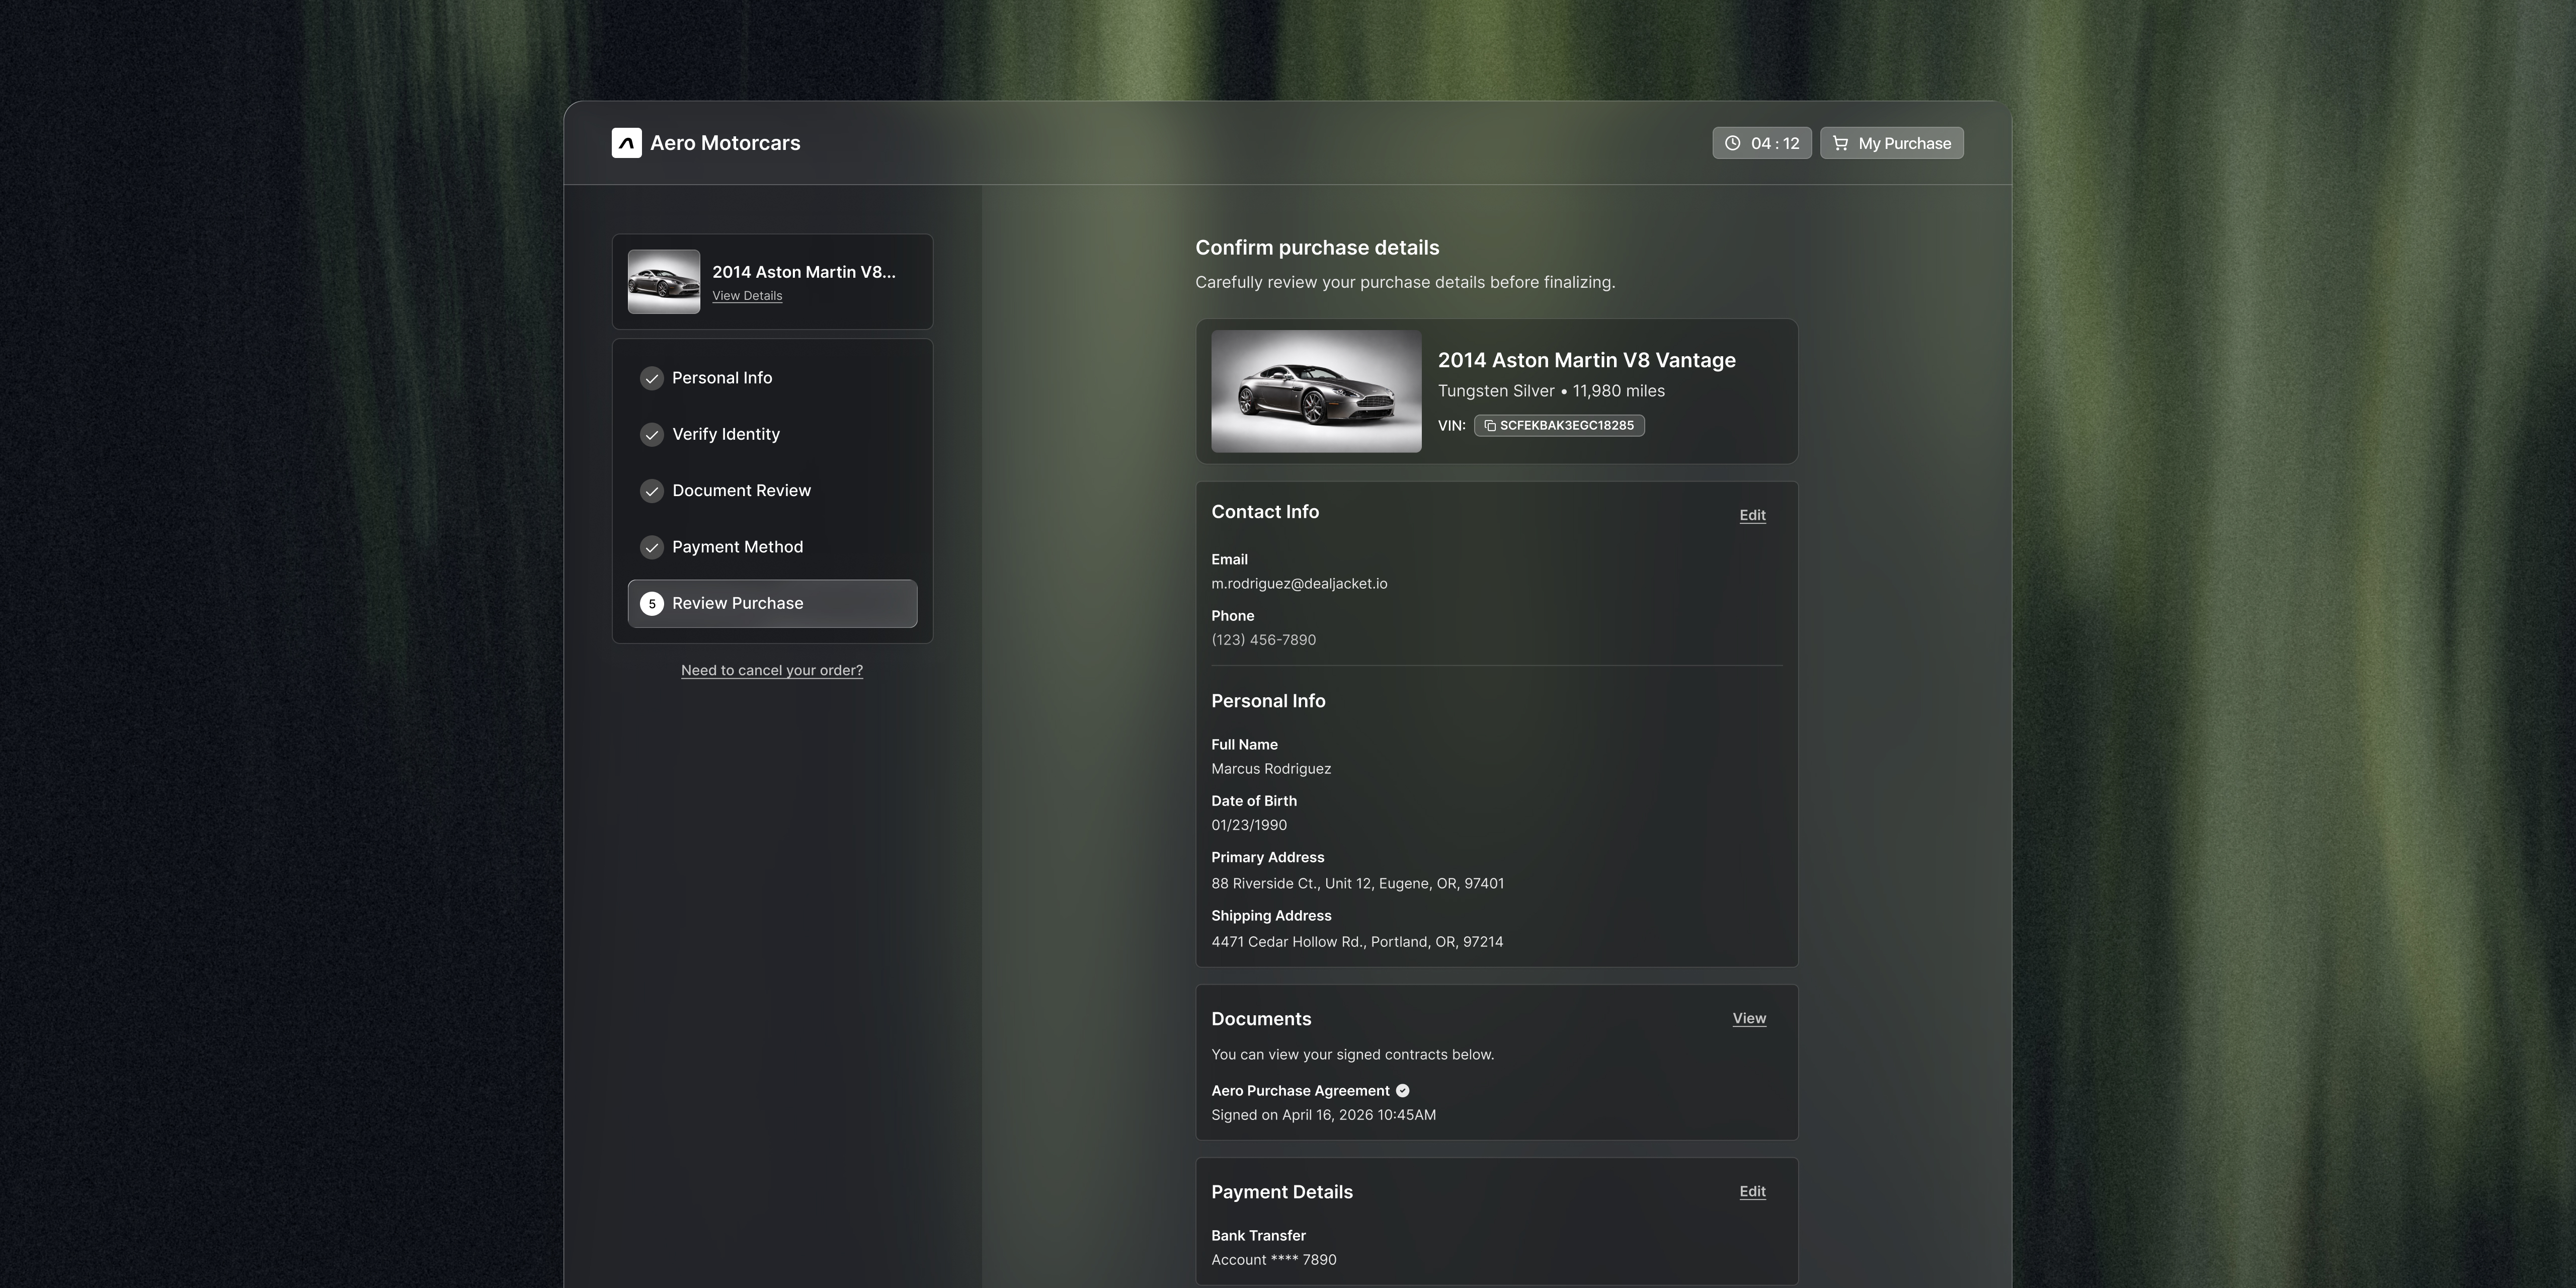Click the 04:12 timer pill
This screenshot has height=1288, width=2576.
click(x=1761, y=143)
